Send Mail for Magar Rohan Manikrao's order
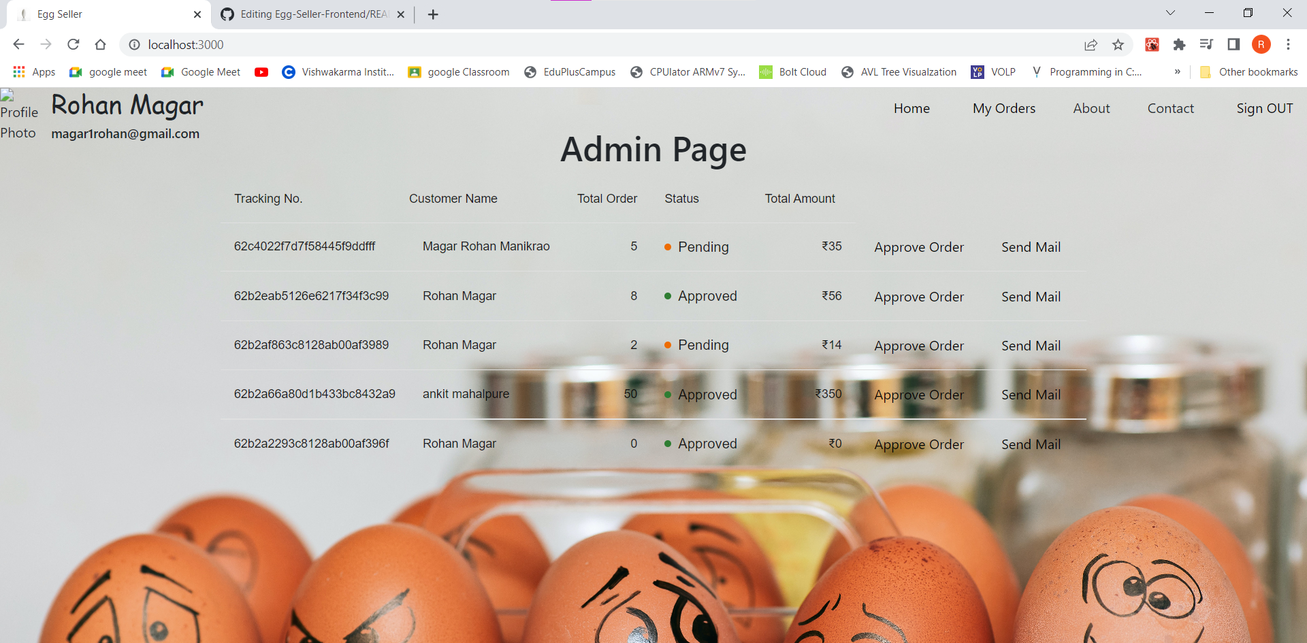1307x643 pixels. click(x=1031, y=247)
